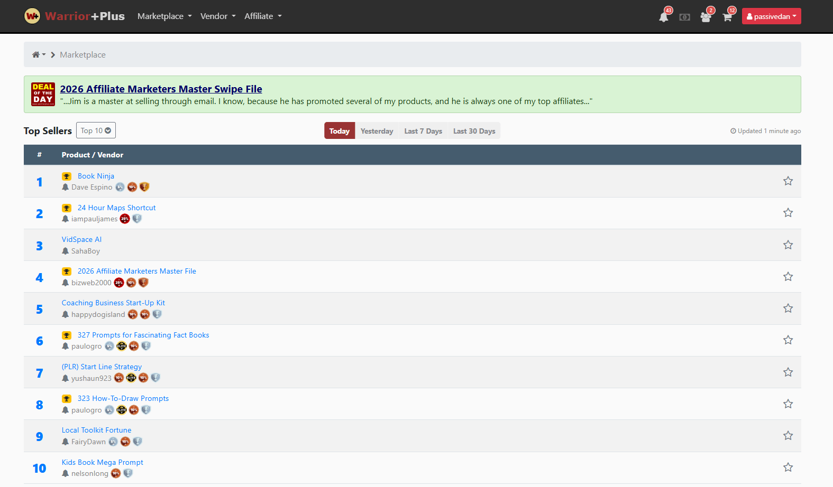The height and width of the screenshot is (487, 833).
Task: Open the notifications bell icon
Action: 663,17
